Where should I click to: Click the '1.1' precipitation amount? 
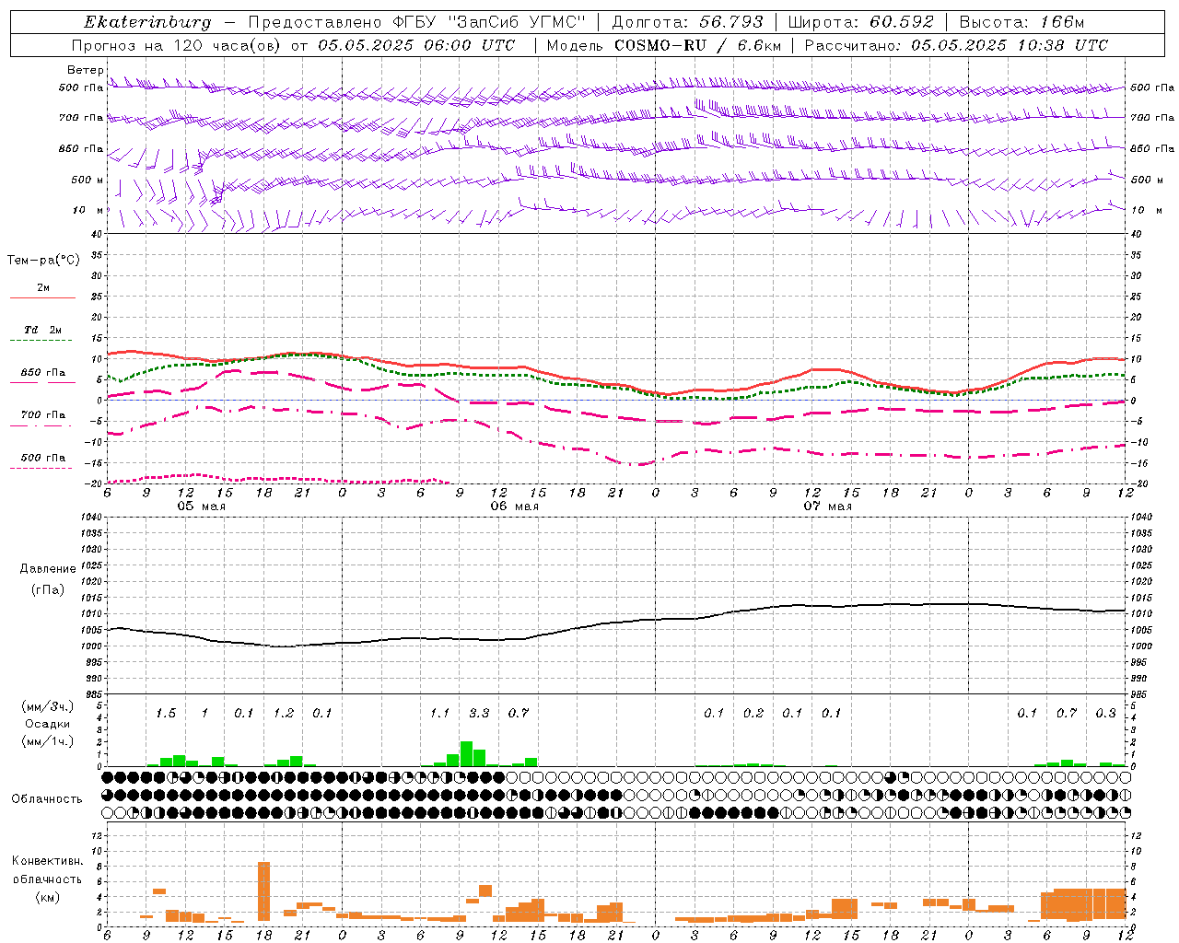440,713
